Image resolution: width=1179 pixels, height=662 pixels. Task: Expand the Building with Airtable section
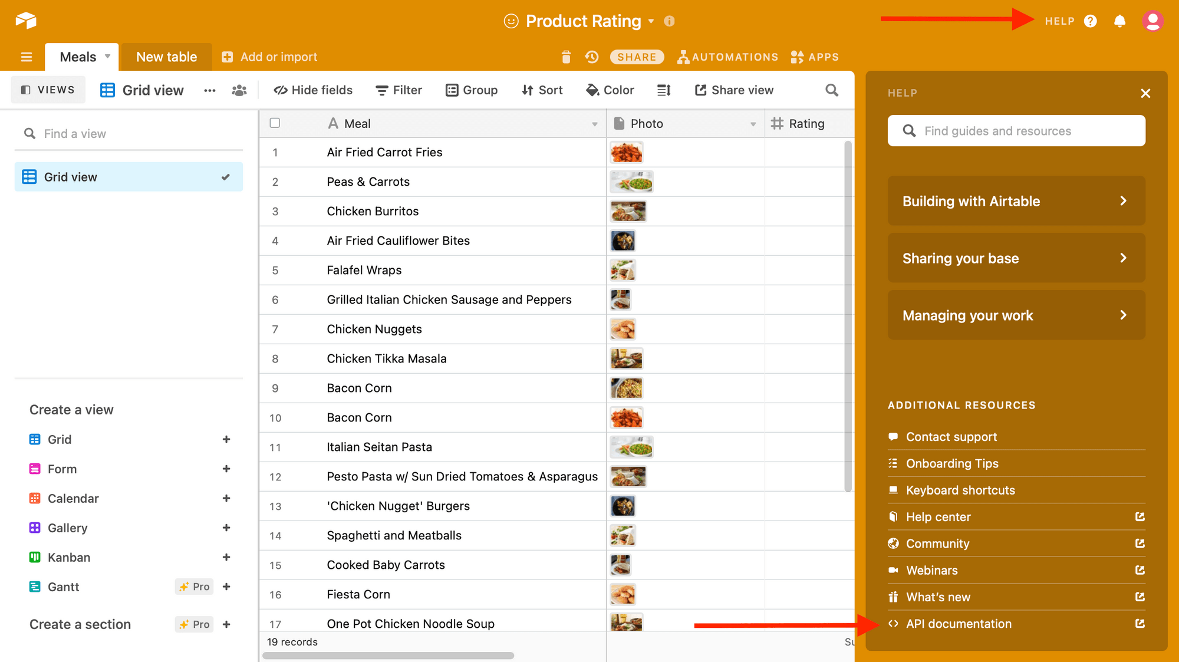pos(1016,201)
